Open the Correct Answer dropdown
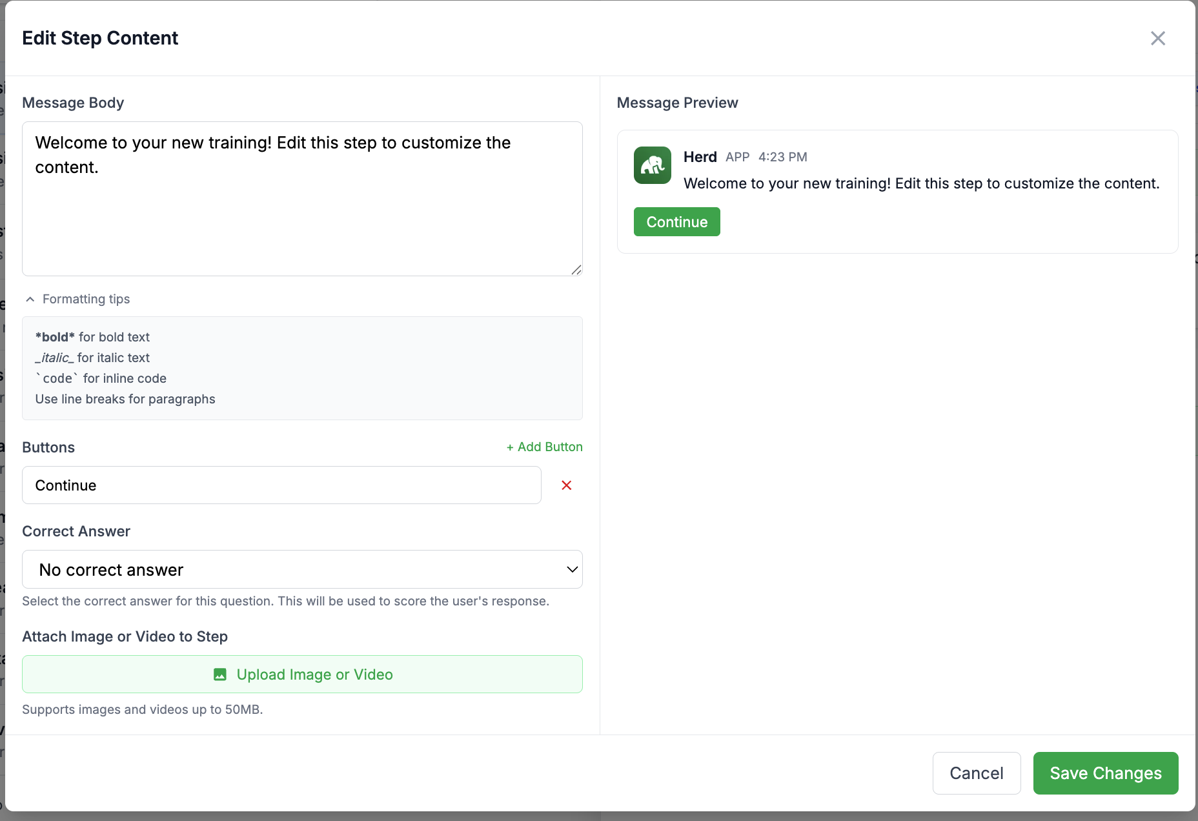Screen dimensions: 1198x821 pos(302,569)
